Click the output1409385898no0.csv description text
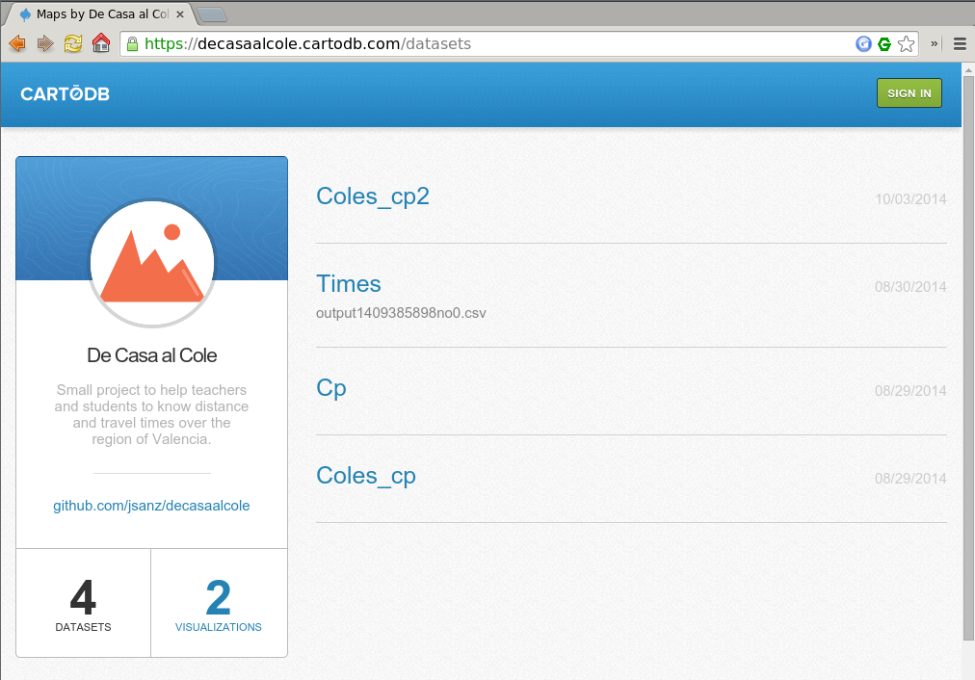Image resolution: width=975 pixels, height=680 pixels. (401, 313)
